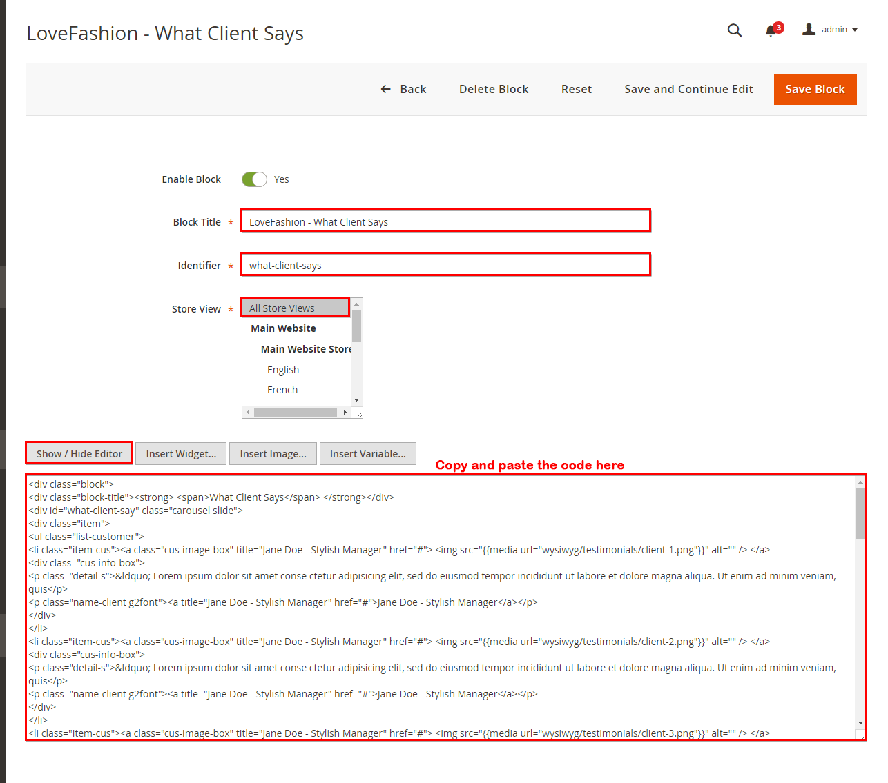Click the content textarea resize handle
888x783 pixels.
861,735
